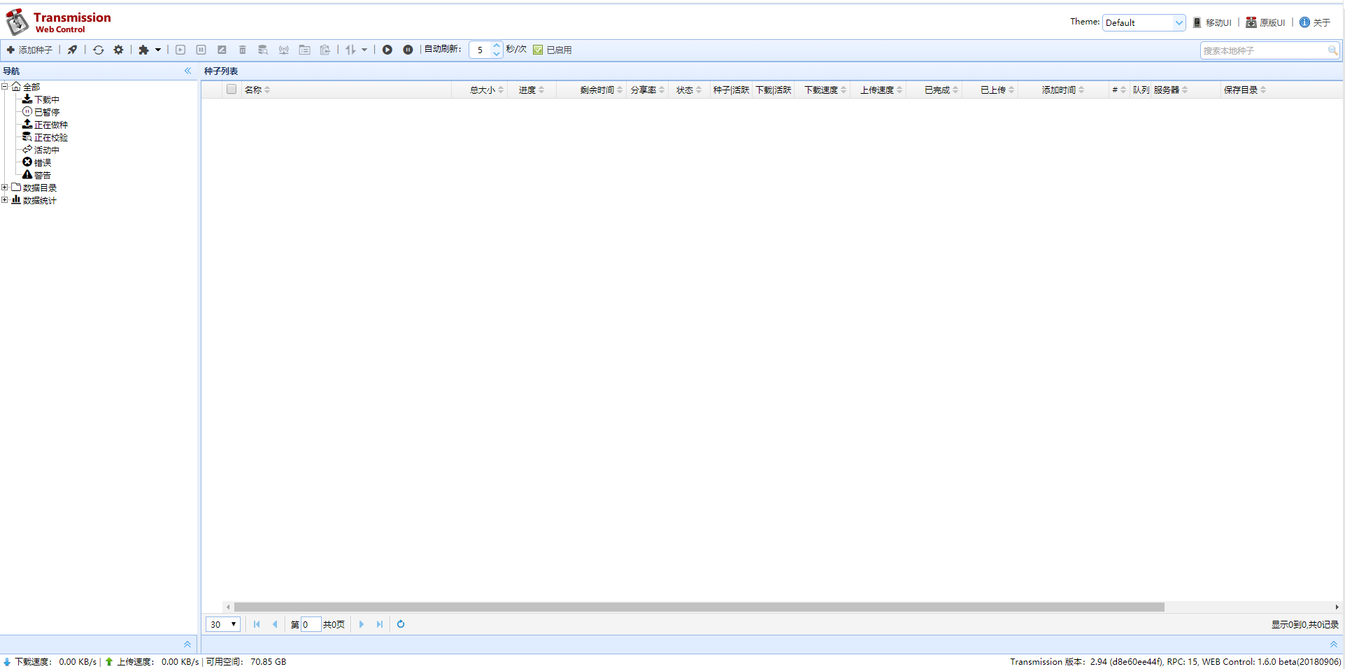
Task: Click the reload circular arrows toolbar icon
Action: [99, 50]
